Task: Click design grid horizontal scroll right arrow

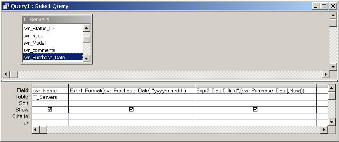Action: [x=324, y=130]
